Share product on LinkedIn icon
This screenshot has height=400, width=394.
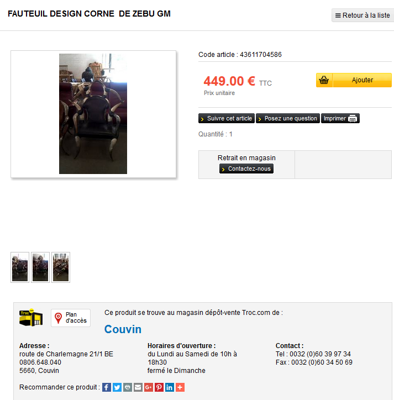169,387
